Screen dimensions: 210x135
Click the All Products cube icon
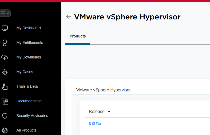(x=5, y=130)
